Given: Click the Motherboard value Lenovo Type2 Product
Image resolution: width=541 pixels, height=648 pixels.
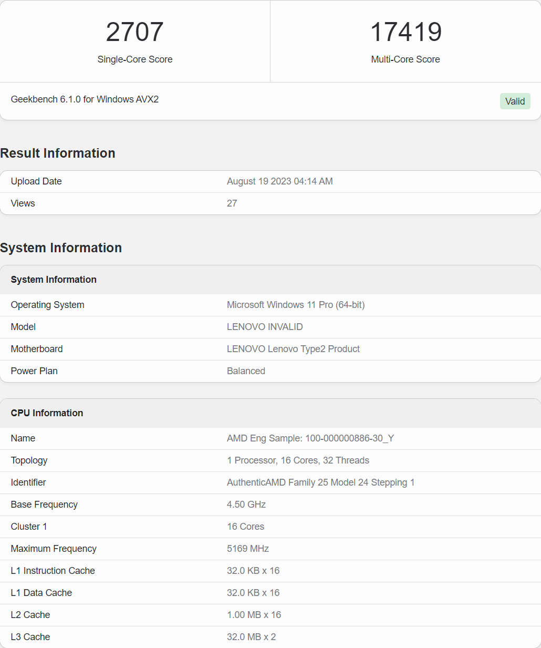Looking at the screenshot, I should click(x=293, y=349).
